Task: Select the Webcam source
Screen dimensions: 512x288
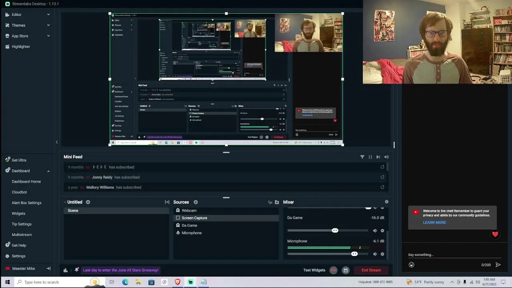Action: coord(226,210)
